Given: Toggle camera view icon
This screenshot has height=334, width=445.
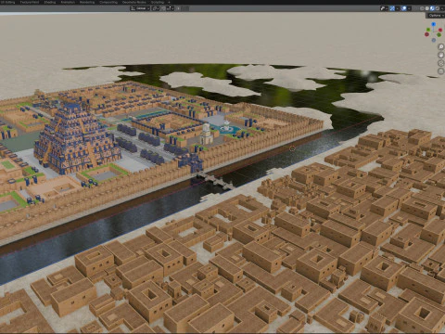Looking at the screenshot, I should coord(441,63).
